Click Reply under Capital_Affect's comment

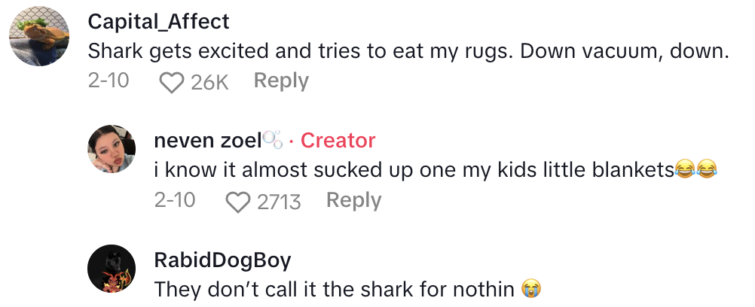coord(281,81)
